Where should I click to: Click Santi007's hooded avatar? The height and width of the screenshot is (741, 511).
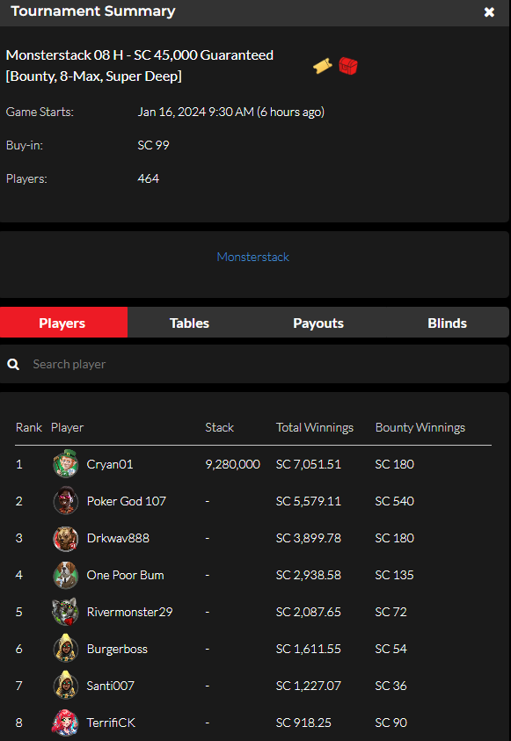[65, 686]
